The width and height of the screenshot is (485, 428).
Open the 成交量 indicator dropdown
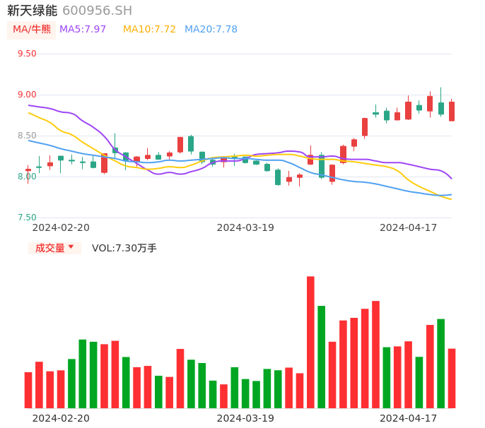click(x=54, y=248)
